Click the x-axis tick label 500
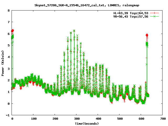Image resolution: width=168 pixels, height=126 pixels. click(x=120, y=119)
